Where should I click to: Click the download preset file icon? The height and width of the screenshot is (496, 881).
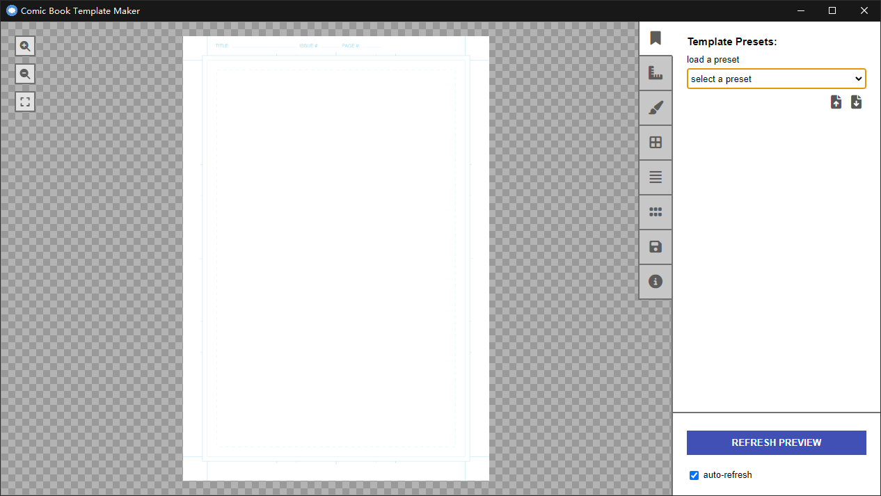point(857,102)
